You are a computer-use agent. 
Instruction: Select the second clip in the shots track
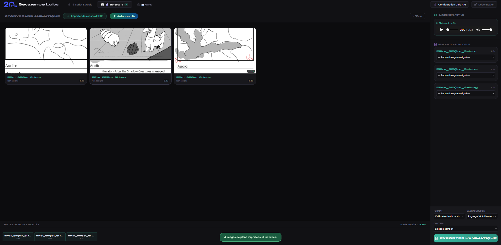pyautogui.click(x=50, y=237)
